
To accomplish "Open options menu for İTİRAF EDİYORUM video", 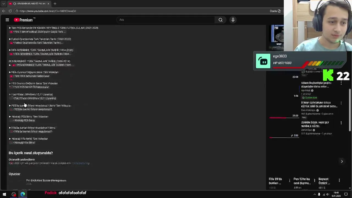I will (341, 103).
